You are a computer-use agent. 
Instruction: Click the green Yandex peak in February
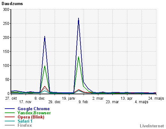[x=79, y=57]
